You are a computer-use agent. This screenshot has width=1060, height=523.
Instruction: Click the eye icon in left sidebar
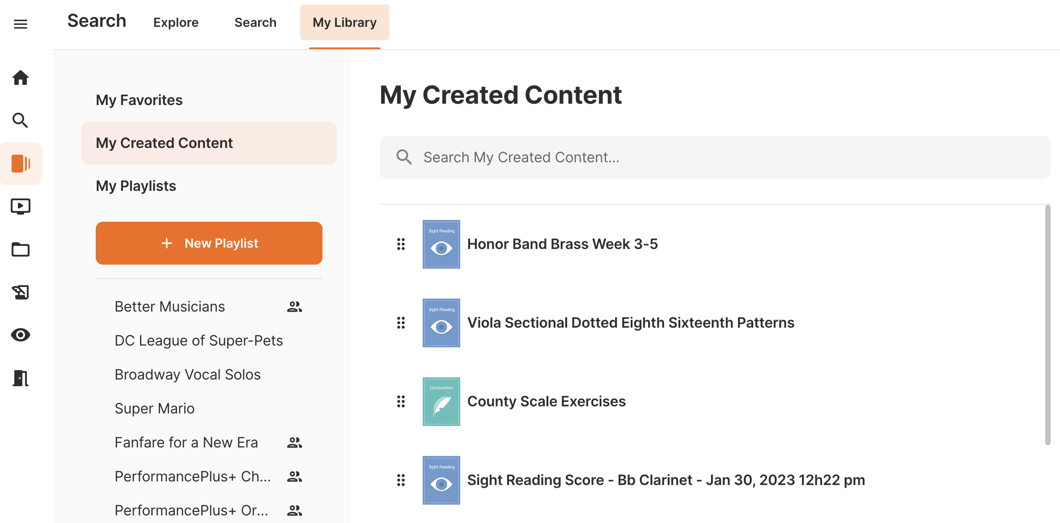pyautogui.click(x=21, y=335)
